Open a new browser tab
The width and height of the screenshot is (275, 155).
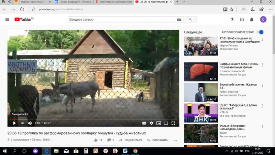tap(177, 2)
